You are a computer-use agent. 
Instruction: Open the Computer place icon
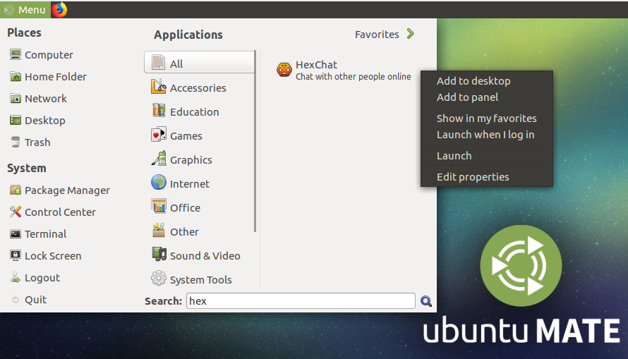[16, 54]
